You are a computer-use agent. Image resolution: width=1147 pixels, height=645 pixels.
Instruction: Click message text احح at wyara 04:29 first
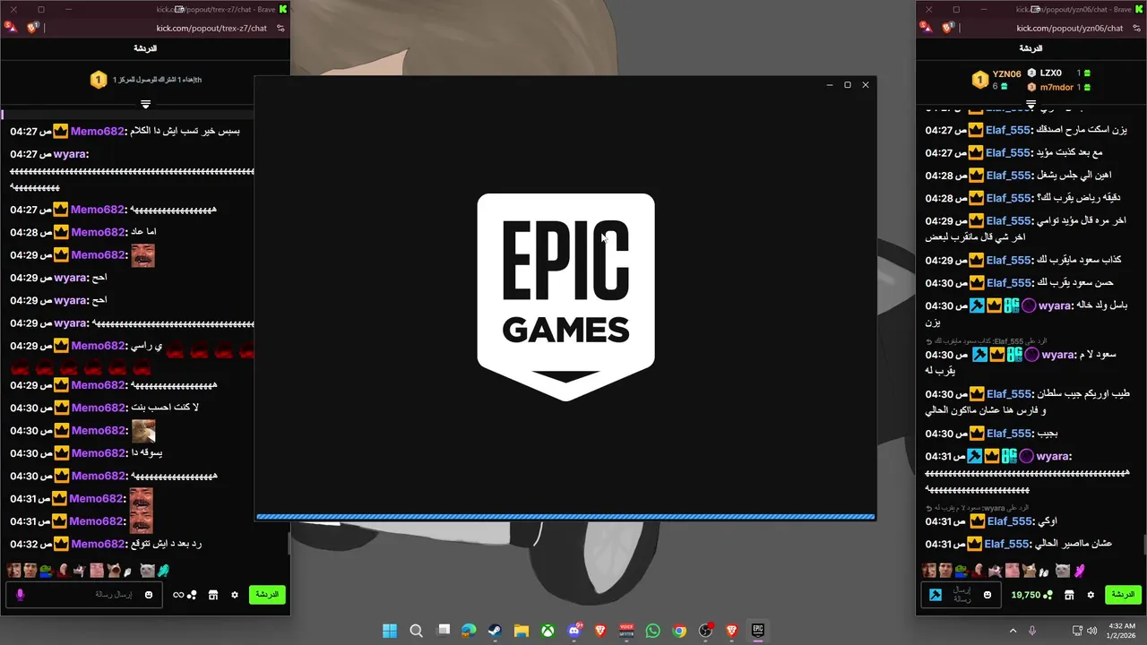99,278
